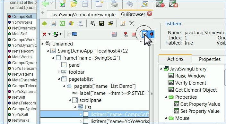Collapse the JavaSwingLibrary node
Viewport: 226px width, 124px height.
pyautogui.click(x=161, y=69)
